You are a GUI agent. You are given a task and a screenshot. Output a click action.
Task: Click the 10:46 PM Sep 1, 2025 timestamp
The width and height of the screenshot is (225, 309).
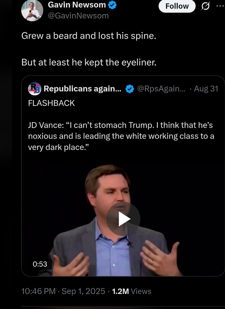63,291
